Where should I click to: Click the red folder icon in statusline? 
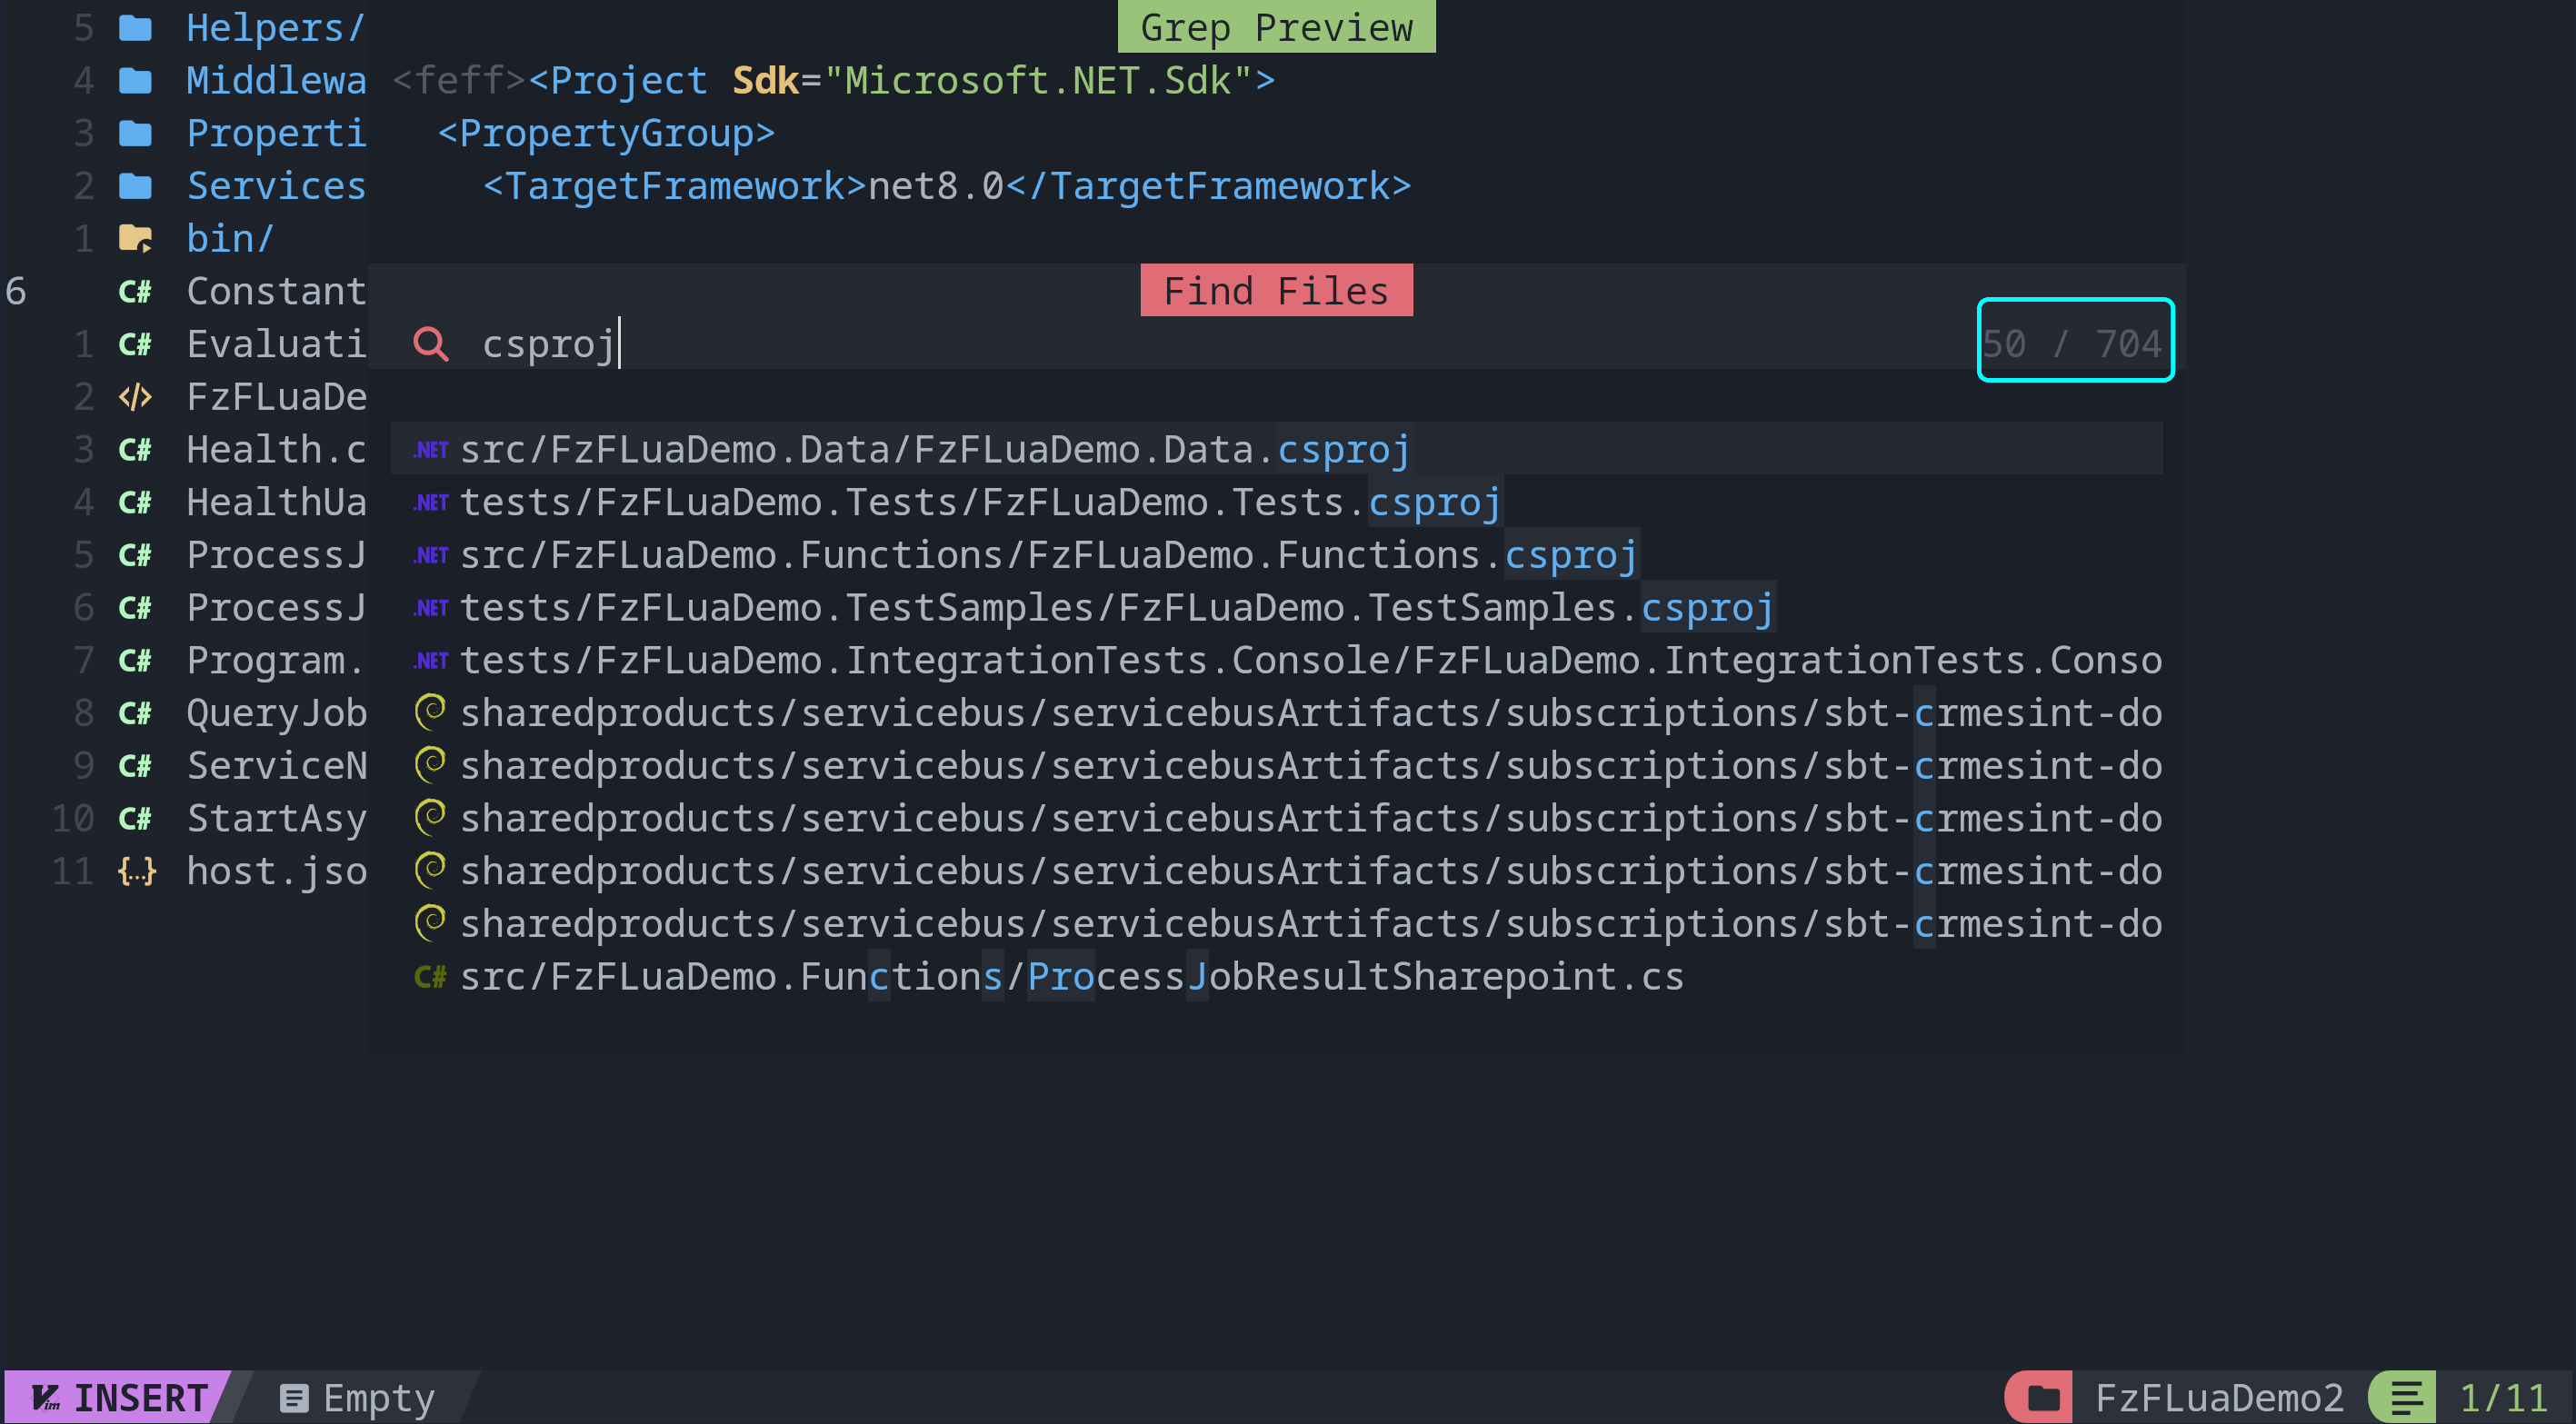pyautogui.click(x=2042, y=1398)
